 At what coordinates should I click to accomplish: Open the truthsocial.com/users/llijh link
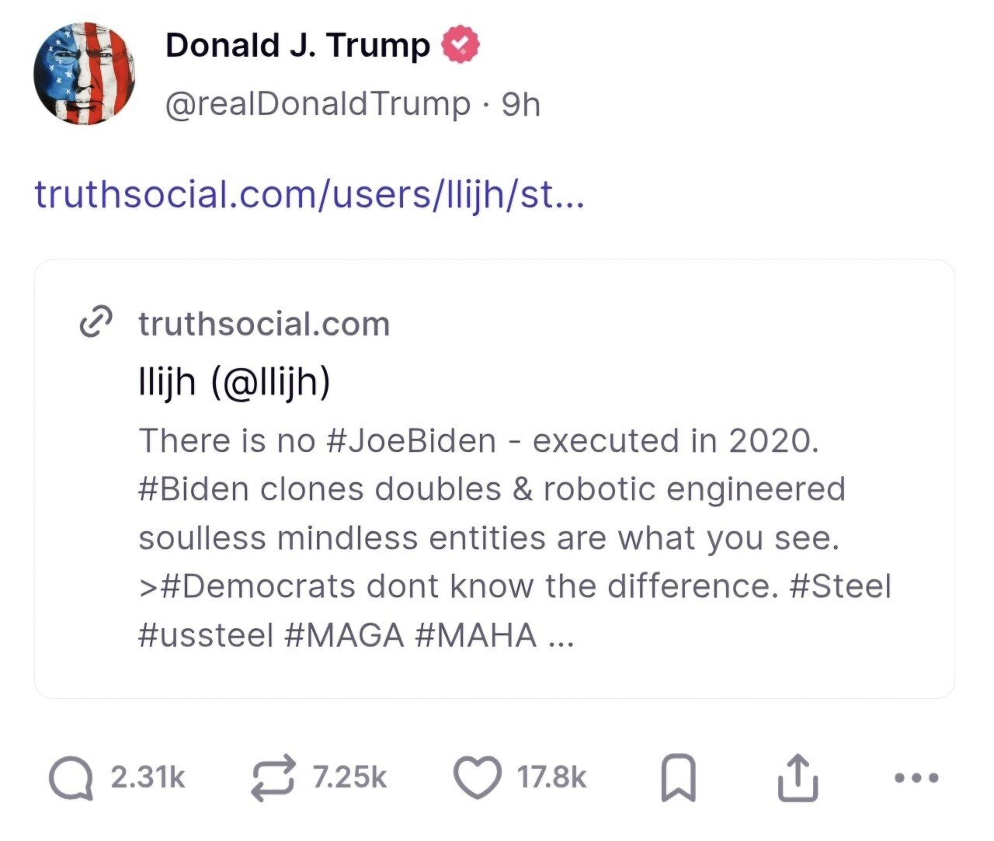coord(309,194)
